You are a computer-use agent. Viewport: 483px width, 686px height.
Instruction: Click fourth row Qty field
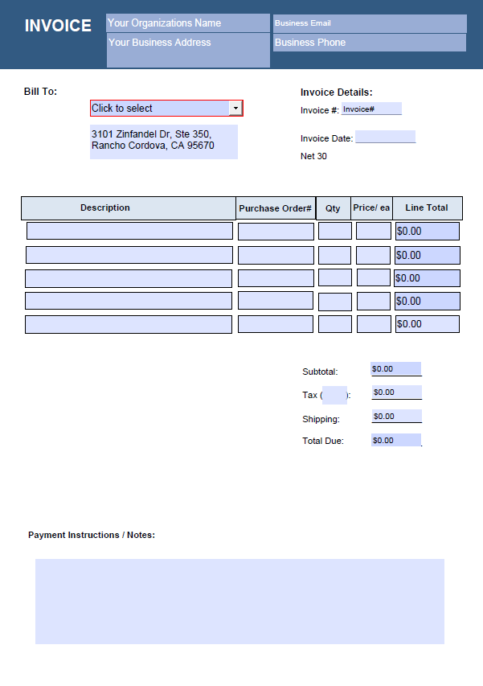click(x=335, y=302)
